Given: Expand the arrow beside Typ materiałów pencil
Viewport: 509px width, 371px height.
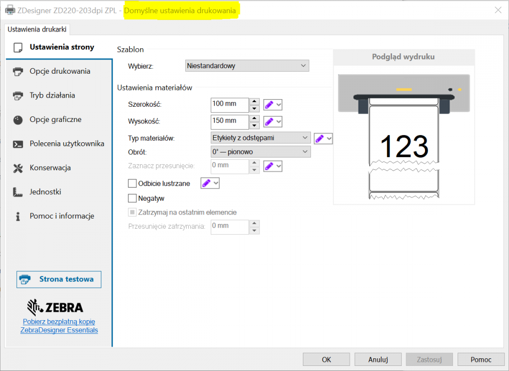Looking at the screenshot, I should (x=329, y=139).
